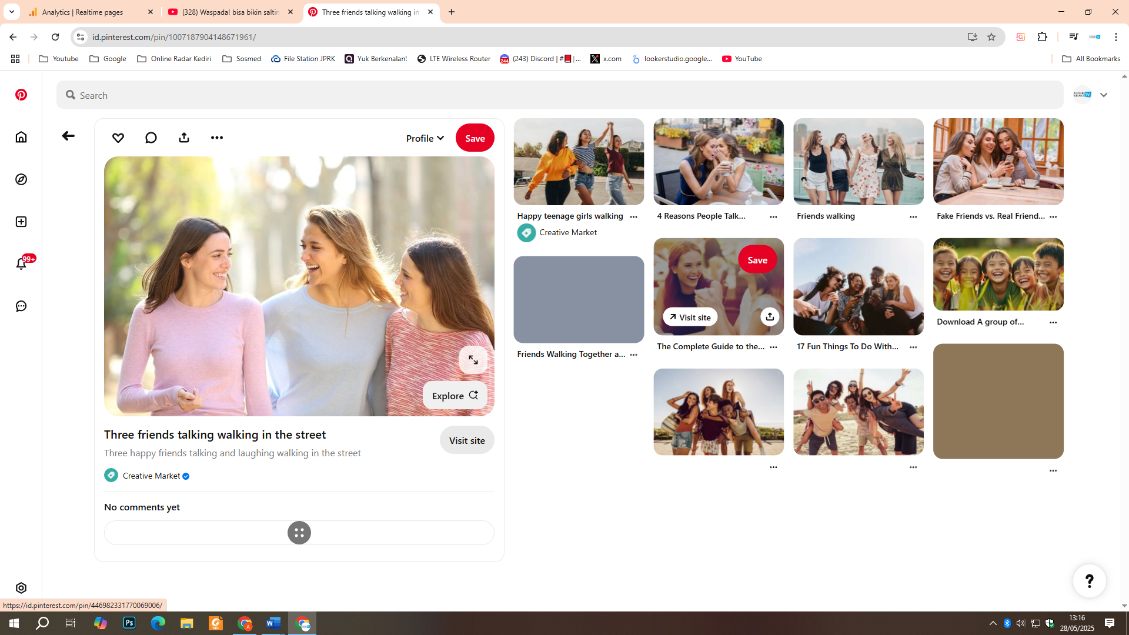Click Visit site below the main pin
This screenshot has width=1129, height=635.
467,440
